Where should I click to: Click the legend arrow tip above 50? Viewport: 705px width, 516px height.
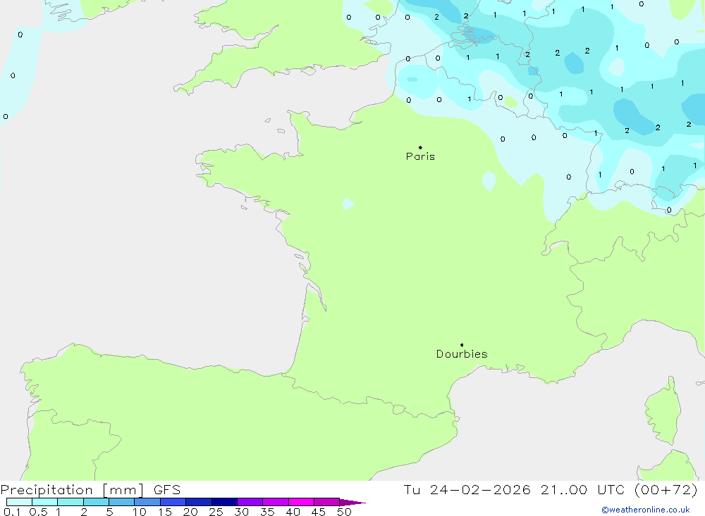click(x=352, y=503)
